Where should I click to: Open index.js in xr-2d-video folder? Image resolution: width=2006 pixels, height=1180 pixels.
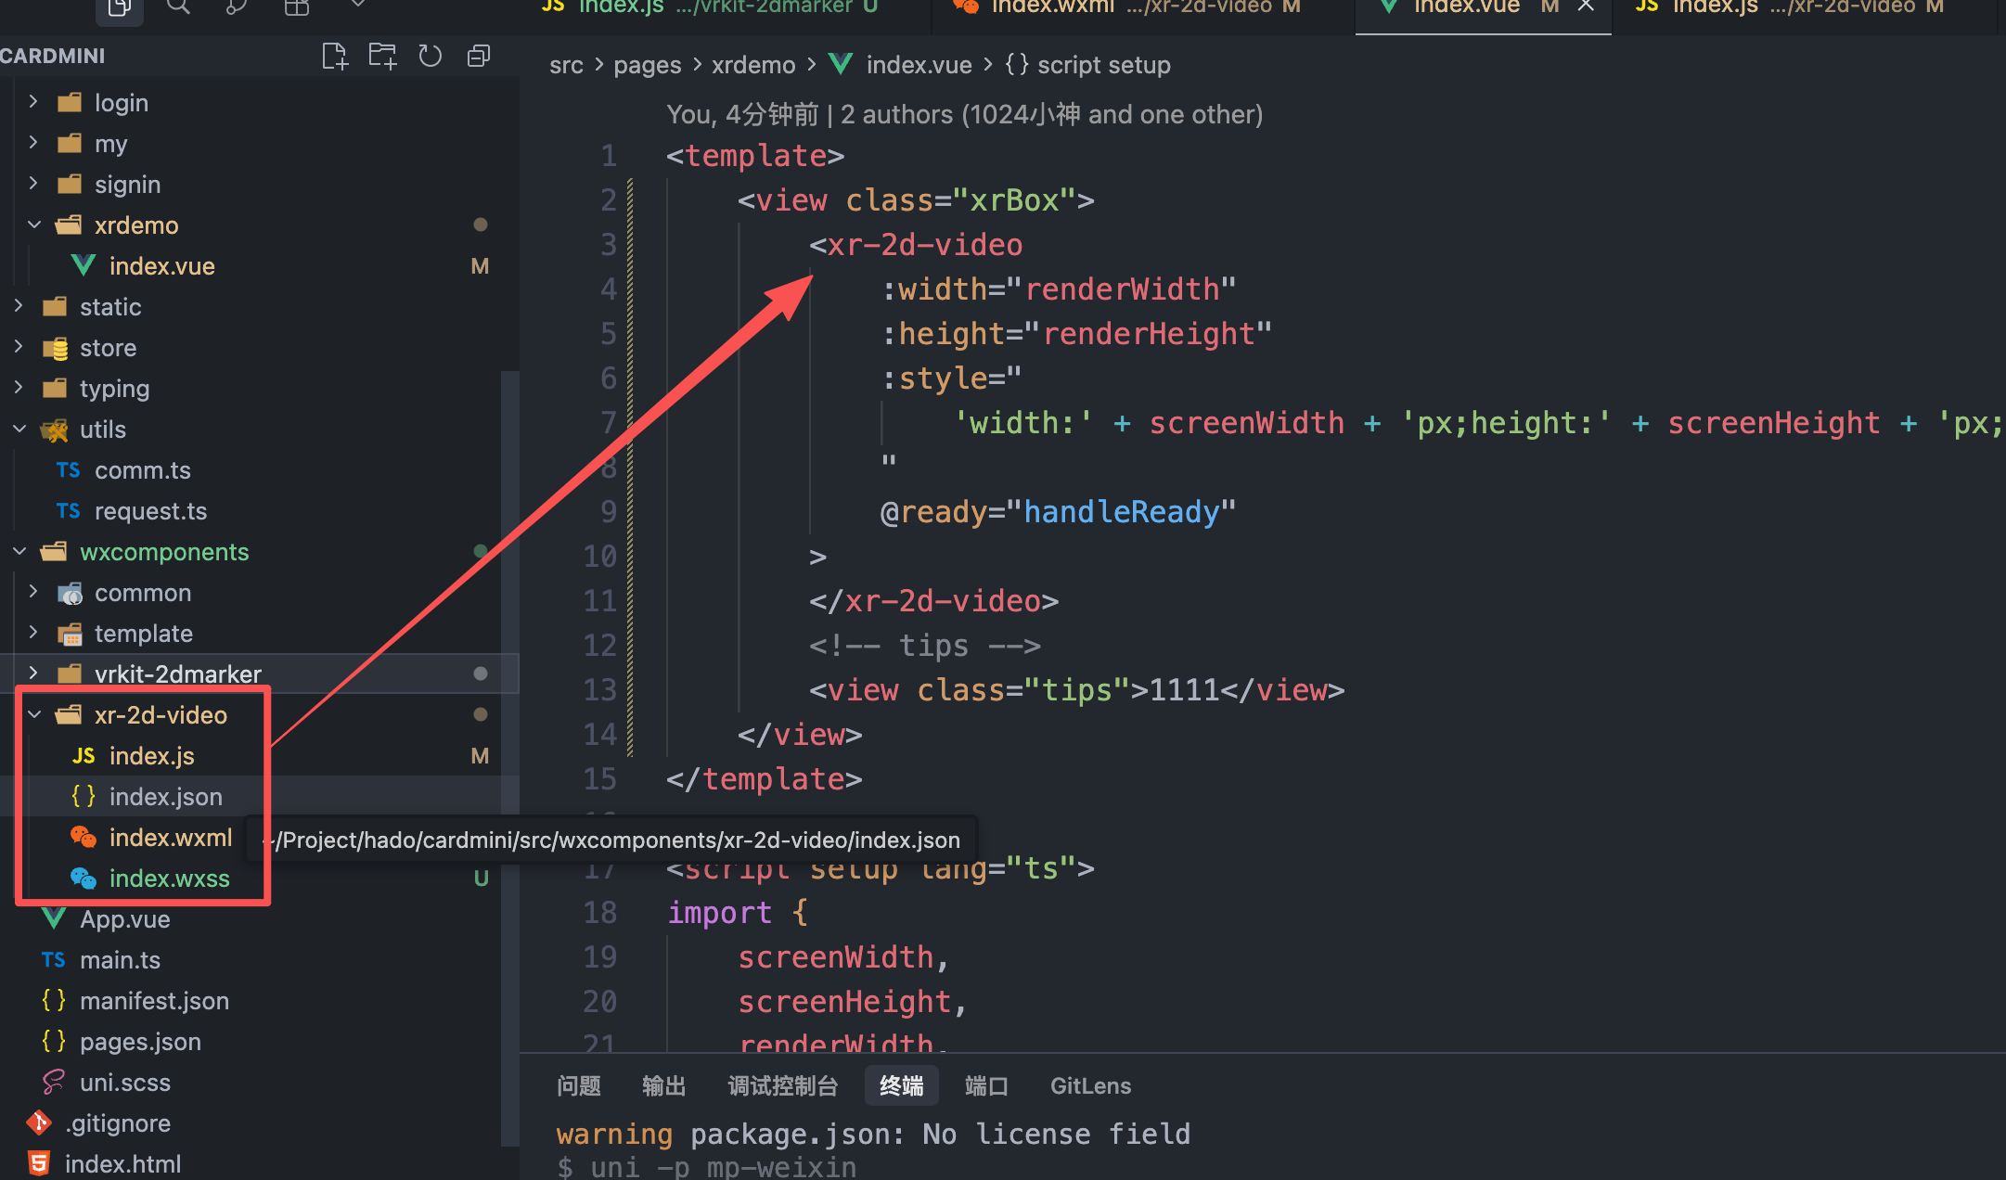click(x=151, y=756)
